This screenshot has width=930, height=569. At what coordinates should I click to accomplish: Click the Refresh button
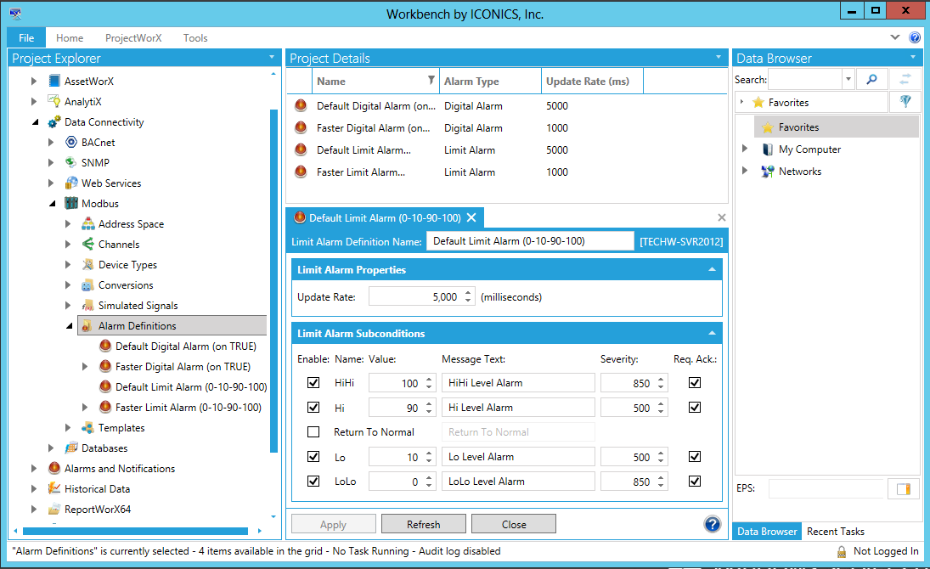click(x=423, y=525)
